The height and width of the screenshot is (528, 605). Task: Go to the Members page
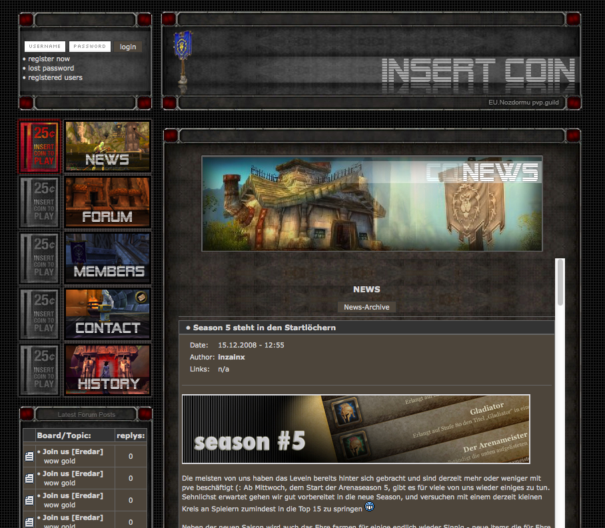point(108,258)
